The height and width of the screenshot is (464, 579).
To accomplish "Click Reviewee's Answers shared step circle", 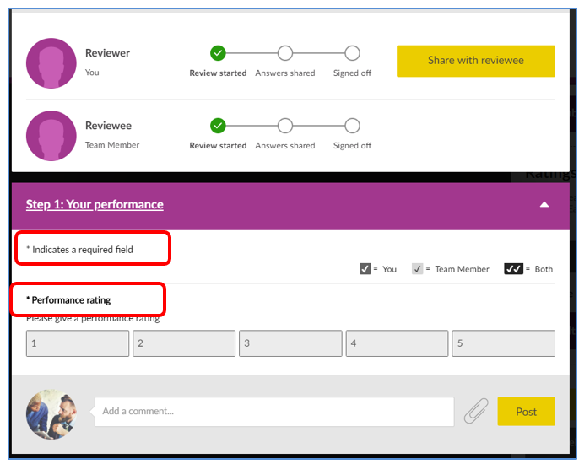I will pos(285,126).
